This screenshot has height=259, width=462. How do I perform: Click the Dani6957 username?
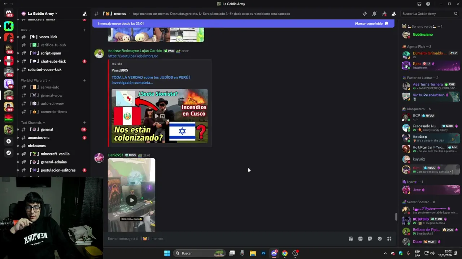[x=115, y=155]
